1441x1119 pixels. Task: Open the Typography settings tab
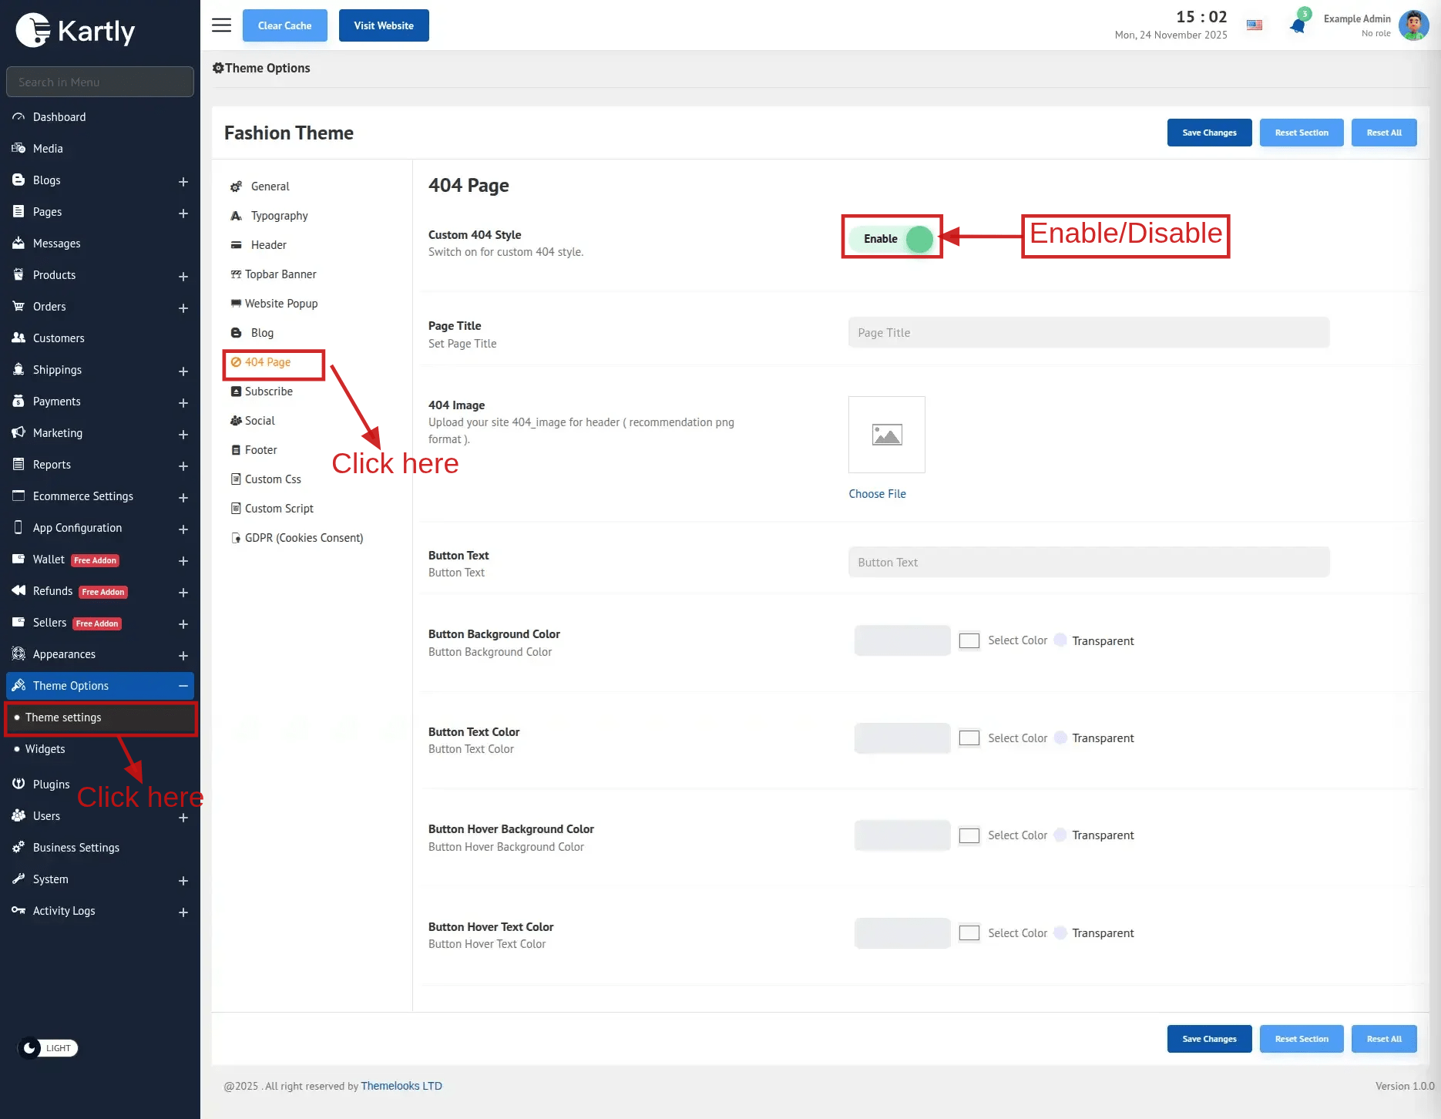click(279, 216)
